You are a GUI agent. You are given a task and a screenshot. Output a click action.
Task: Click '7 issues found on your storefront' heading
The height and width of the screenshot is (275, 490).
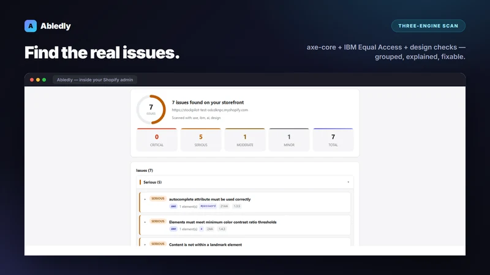pos(208,102)
